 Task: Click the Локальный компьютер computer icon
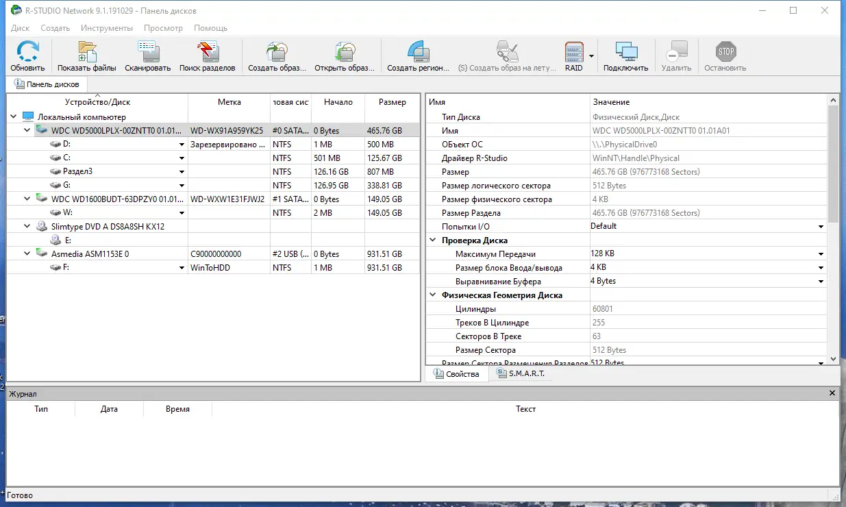pos(28,116)
